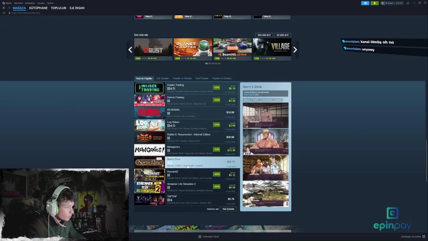Image resolution: width=428 pixels, height=241 pixels.
Task: Open the Planet Crafter capsule
Action: pos(193,49)
